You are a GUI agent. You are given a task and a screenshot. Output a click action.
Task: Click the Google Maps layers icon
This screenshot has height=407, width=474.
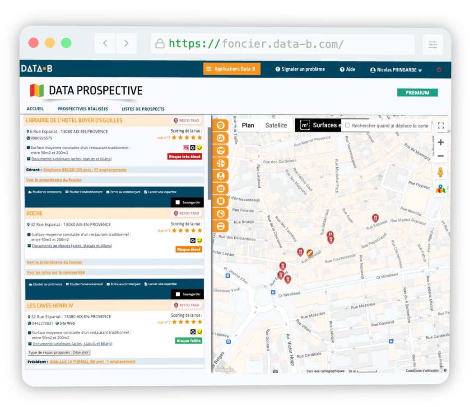[x=441, y=189]
